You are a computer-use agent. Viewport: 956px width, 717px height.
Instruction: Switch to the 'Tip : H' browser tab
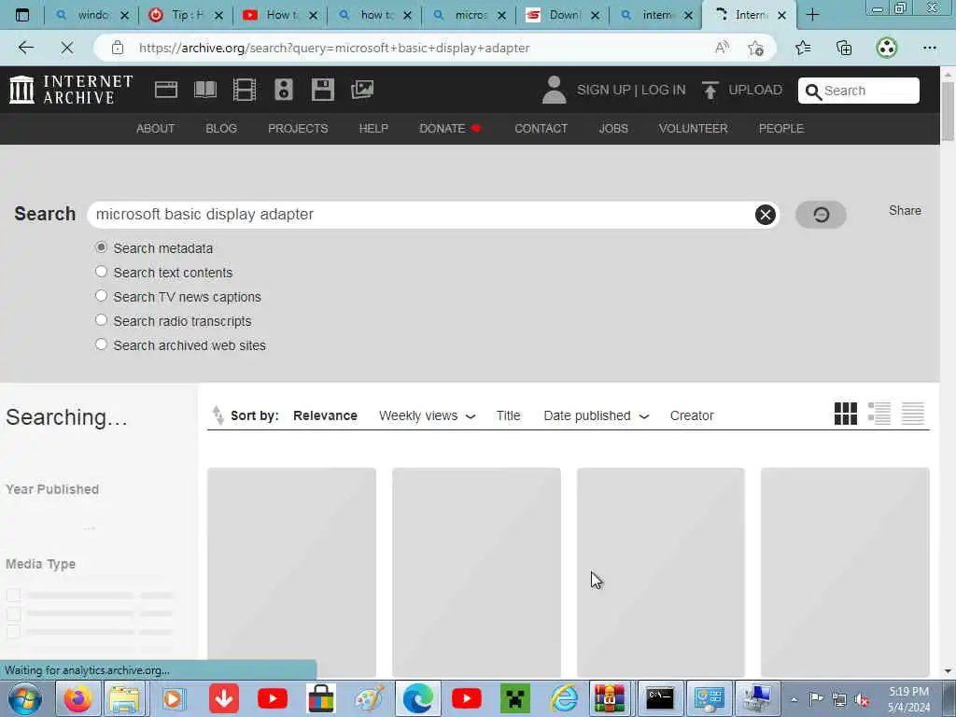(186, 15)
